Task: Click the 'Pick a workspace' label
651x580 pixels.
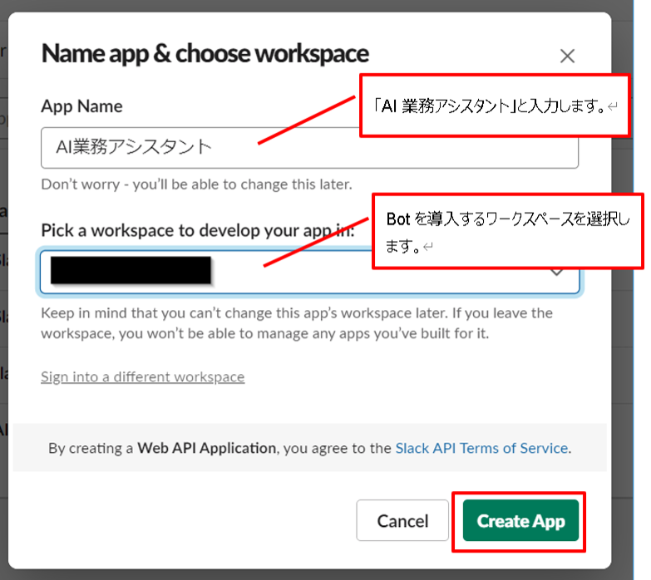Action: (x=197, y=230)
